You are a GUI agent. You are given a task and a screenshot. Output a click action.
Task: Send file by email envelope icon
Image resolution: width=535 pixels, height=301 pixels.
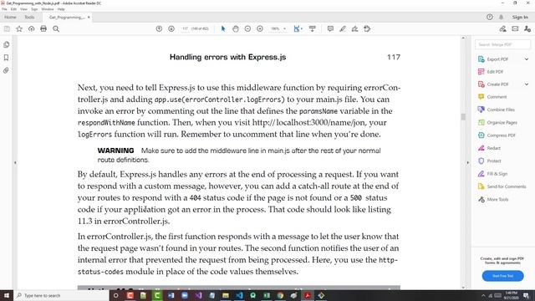(x=515, y=29)
